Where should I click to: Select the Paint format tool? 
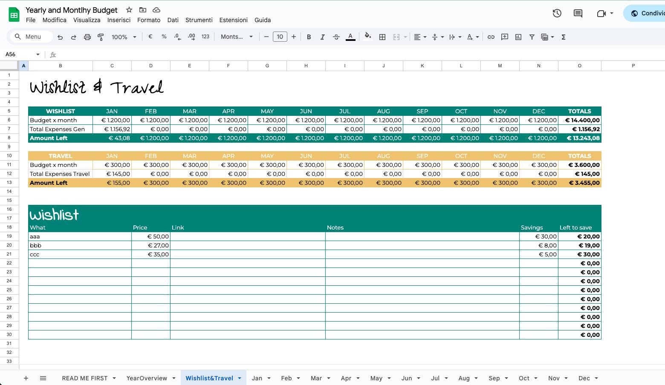101,37
